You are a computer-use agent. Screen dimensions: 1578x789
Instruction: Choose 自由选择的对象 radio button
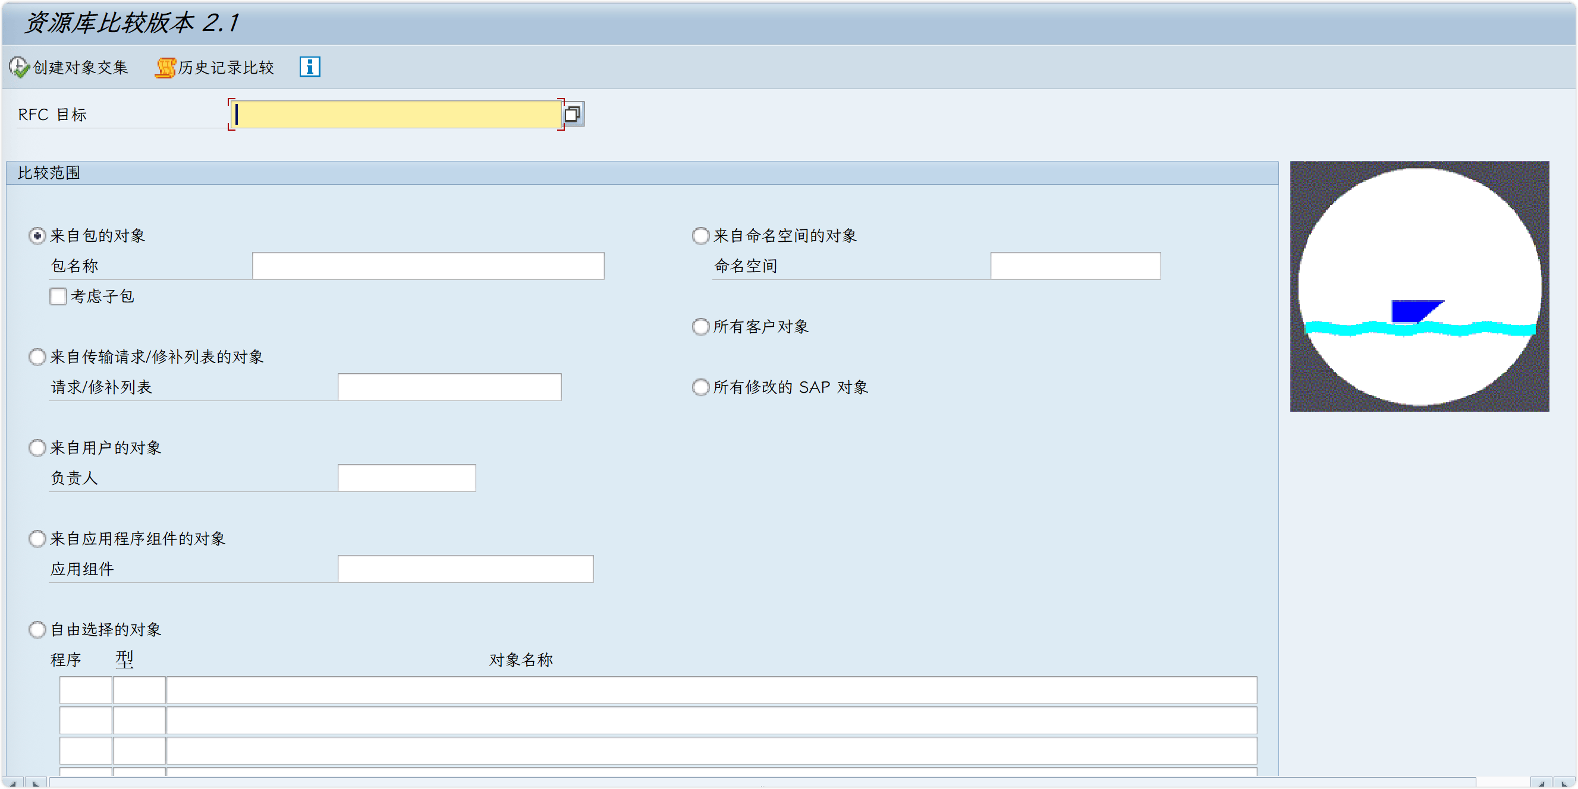37,629
